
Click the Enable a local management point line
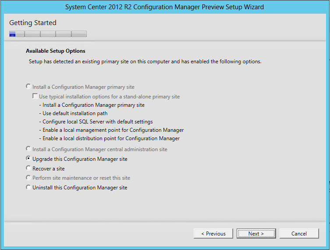pyautogui.click(x=111, y=130)
